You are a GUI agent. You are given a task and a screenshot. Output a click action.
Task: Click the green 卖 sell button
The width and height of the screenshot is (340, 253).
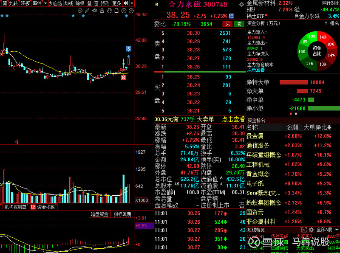click(x=239, y=24)
